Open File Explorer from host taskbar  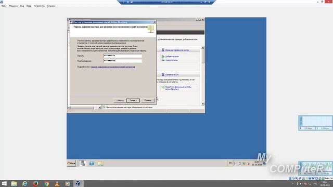tap(14, 183)
